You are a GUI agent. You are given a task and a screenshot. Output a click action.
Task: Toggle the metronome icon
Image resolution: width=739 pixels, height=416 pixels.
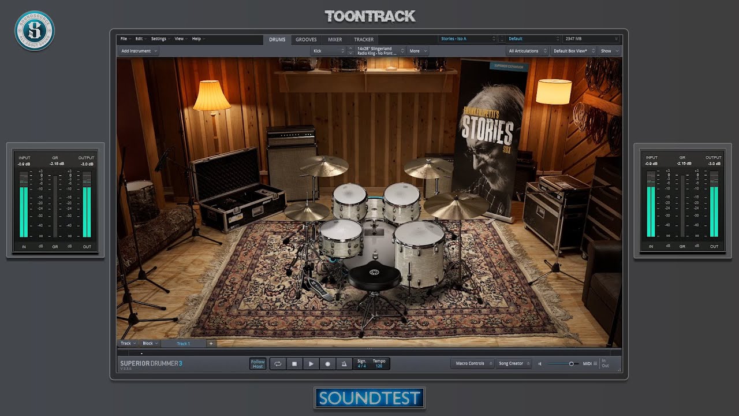coord(344,364)
